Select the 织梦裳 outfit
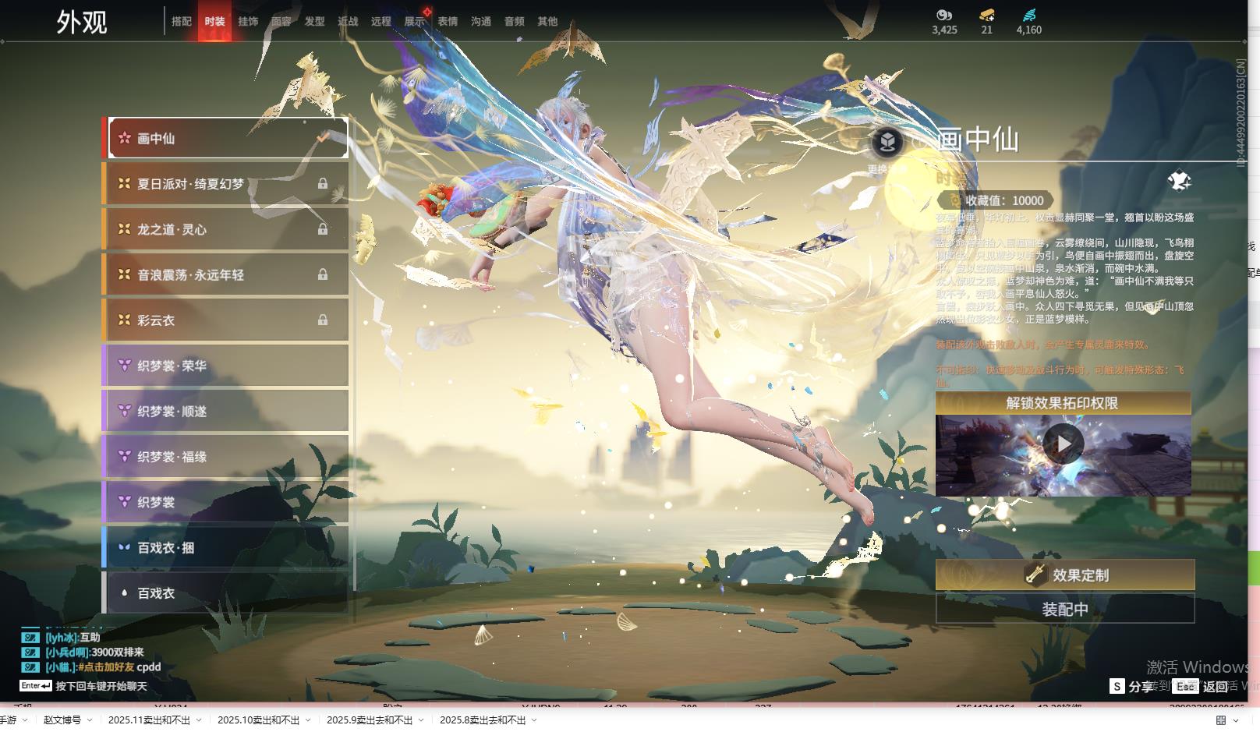Viewport: 1260px width, 732px height. pos(226,502)
